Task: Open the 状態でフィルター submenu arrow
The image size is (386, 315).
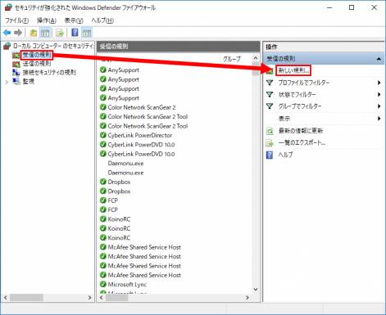Action: 379,94
